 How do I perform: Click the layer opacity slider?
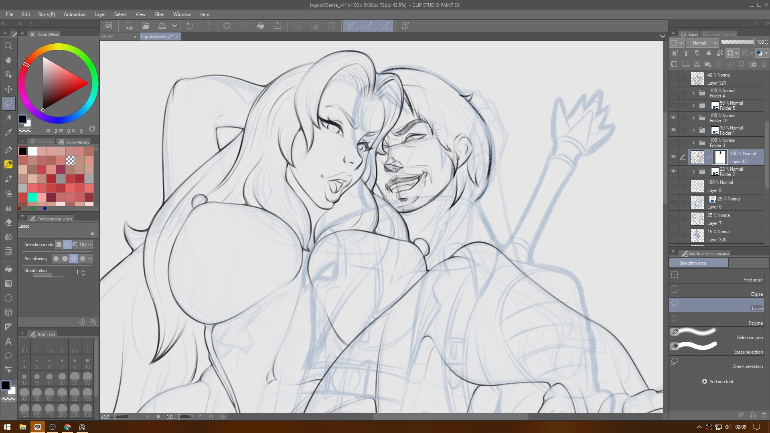click(x=738, y=42)
